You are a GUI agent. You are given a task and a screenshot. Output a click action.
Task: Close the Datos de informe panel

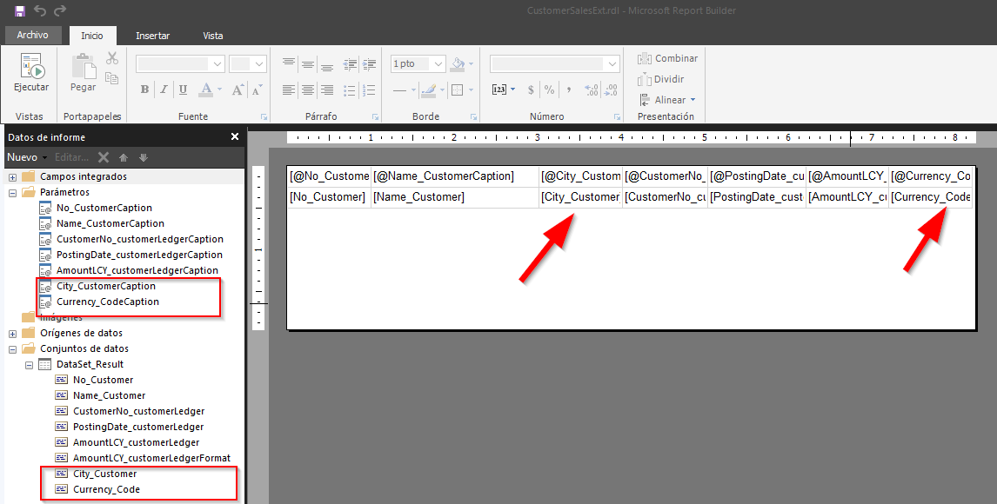tap(235, 136)
